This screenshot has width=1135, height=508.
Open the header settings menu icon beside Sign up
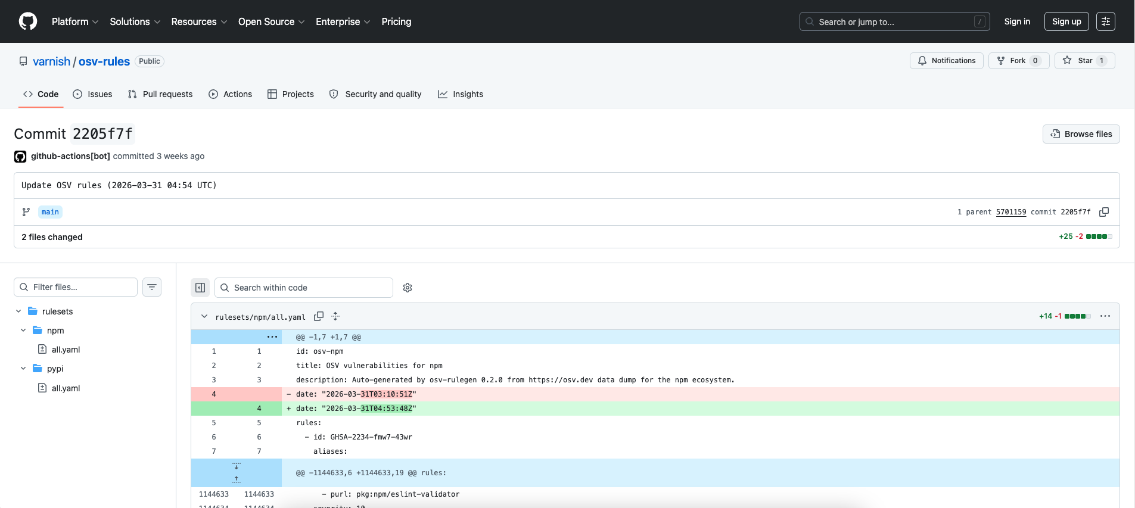pos(1106,21)
